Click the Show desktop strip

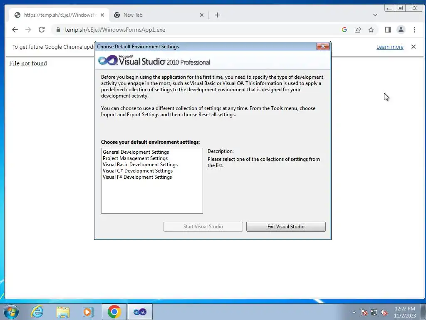(x=423, y=312)
